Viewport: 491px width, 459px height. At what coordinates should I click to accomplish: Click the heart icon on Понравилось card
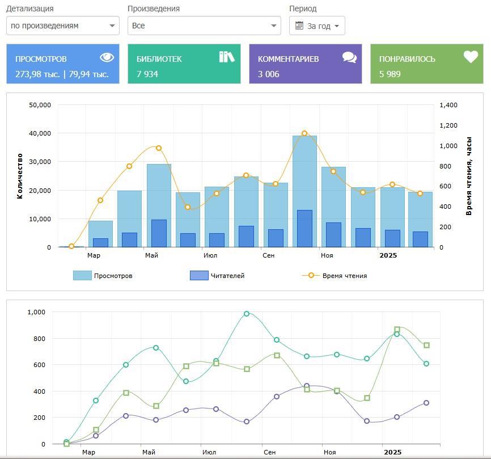coord(471,57)
